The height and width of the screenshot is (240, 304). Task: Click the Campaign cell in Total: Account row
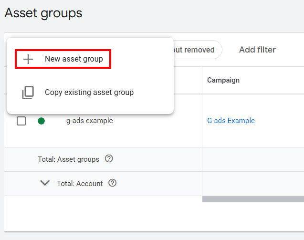(x=253, y=183)
